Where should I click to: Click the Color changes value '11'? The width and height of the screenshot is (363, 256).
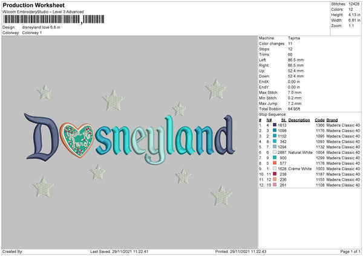coord(290,43)
